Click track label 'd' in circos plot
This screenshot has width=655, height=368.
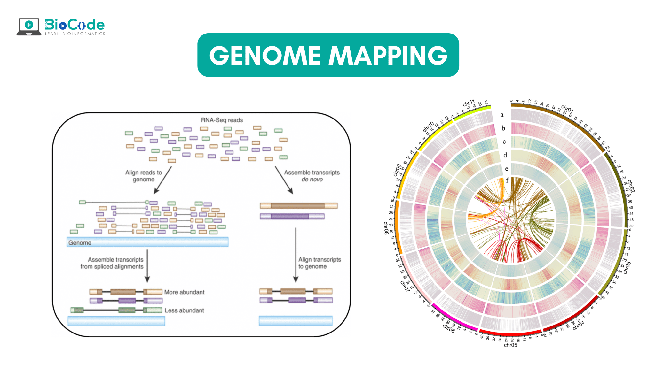click(505, 155)
